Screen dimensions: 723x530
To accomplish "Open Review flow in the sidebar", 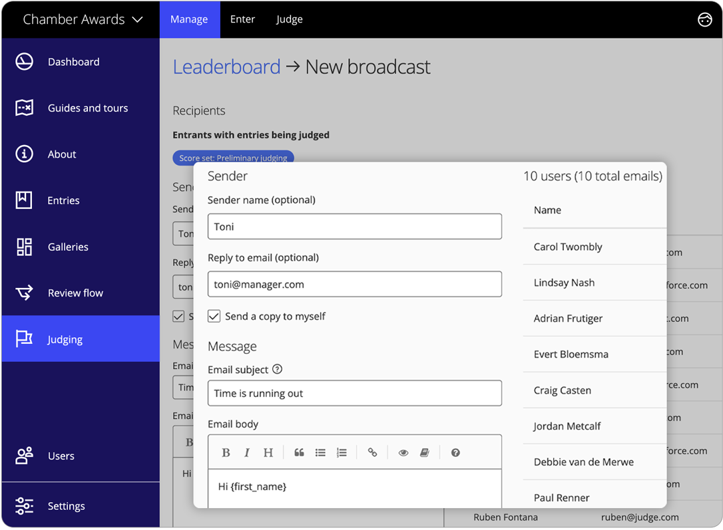I will click(75, 293).
